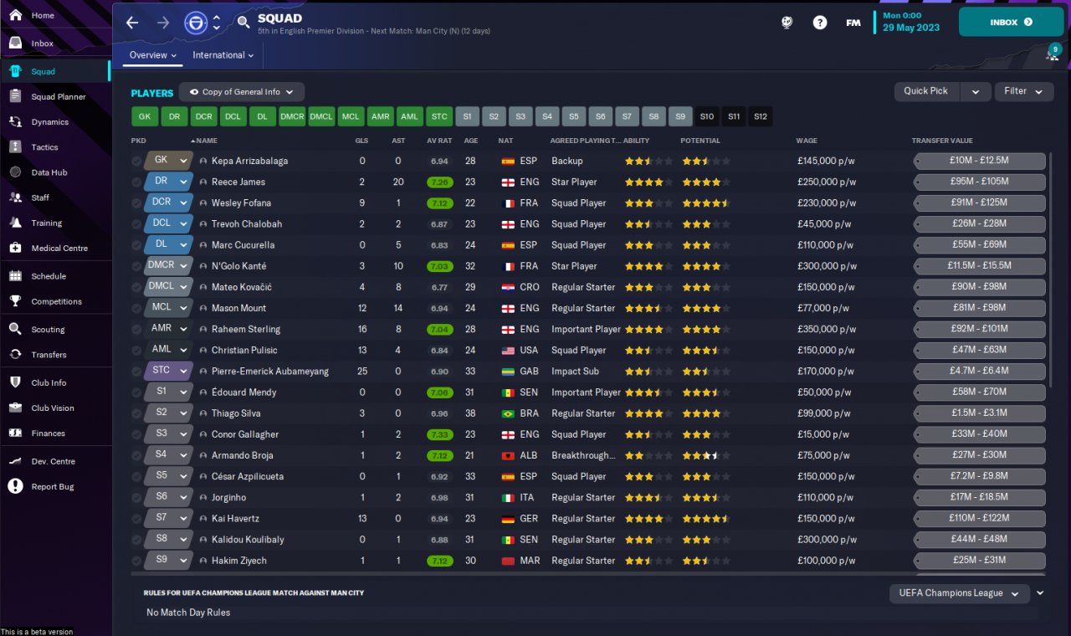1071x636 pixels.
Task: Click the Transfers arrows icon
Action: [x=15, y=354]
